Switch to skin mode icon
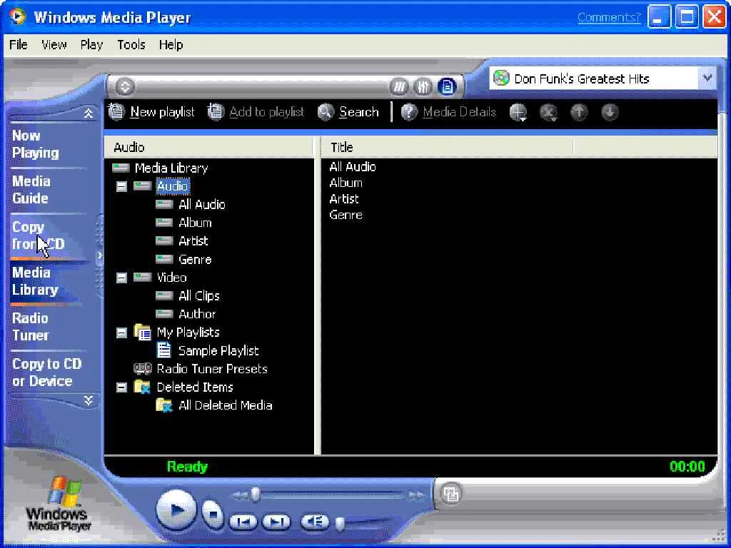The width and height of the screenshot is (731, 548). (451, 494)
